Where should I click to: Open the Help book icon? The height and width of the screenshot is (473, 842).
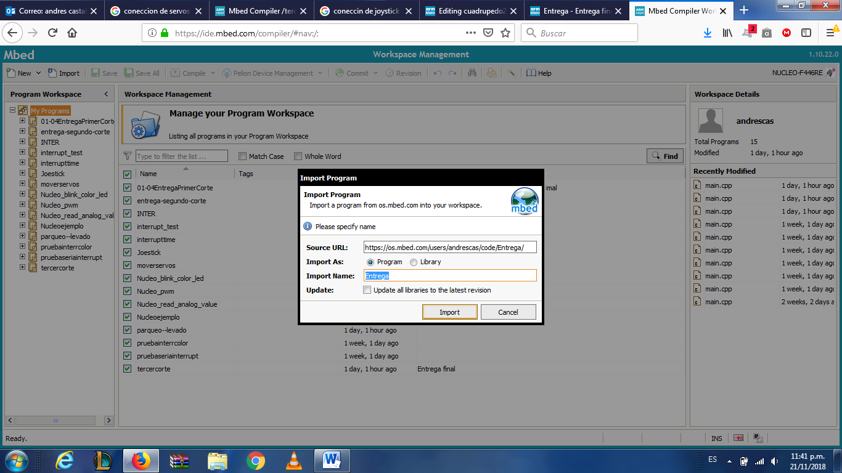[531, 73]
